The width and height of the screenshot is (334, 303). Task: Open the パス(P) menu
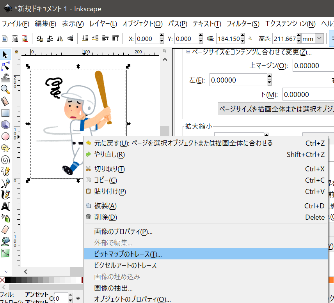pyautogui.click(x=178, y=24)
